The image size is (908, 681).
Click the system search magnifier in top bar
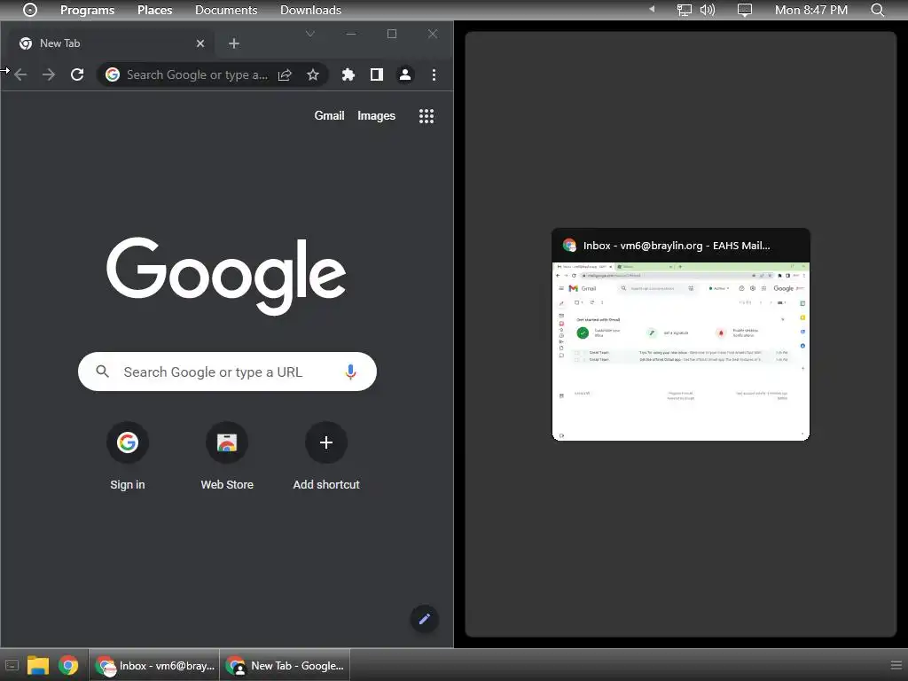[x=878, y=10]
